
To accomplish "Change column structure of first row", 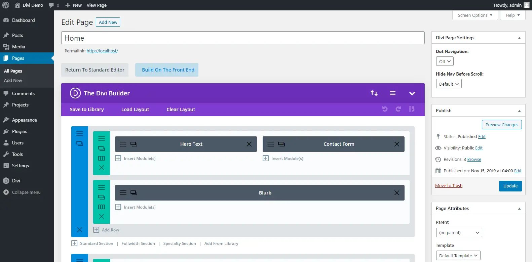I will pyautogui.click(x=102, y=158).
